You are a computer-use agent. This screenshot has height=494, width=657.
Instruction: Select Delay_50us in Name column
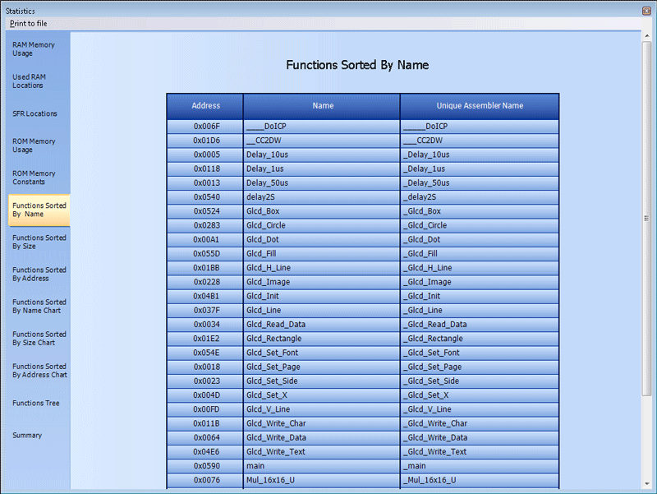click(x=322, y=183)
